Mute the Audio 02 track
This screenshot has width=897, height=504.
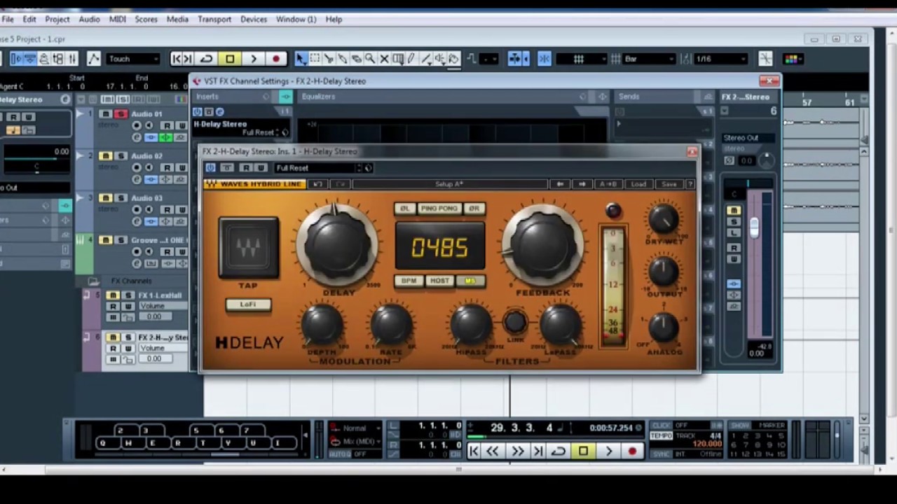(x=105, y=156)
